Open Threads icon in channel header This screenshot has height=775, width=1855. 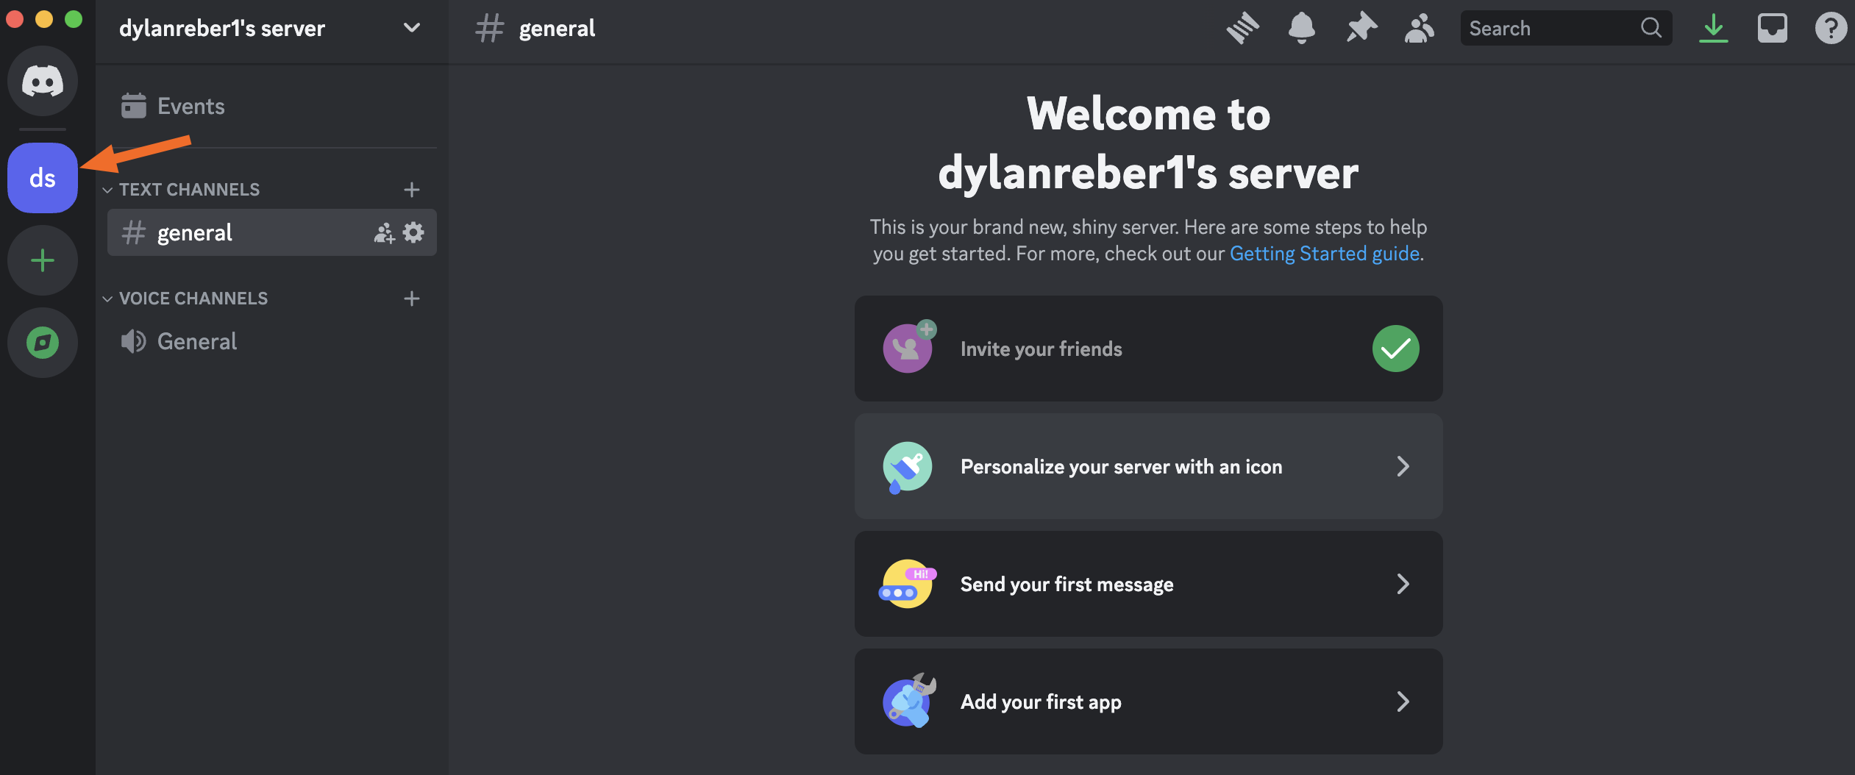click(x=1243, y=29)
